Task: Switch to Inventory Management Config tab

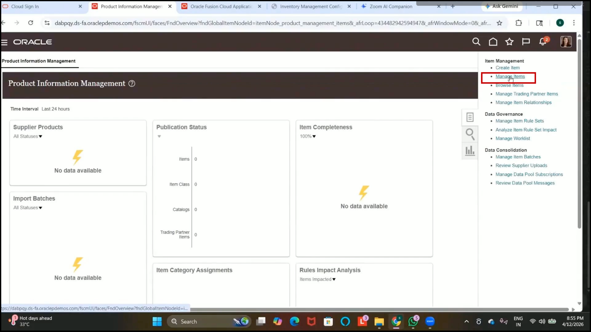Action: click(x=311, y=6)
